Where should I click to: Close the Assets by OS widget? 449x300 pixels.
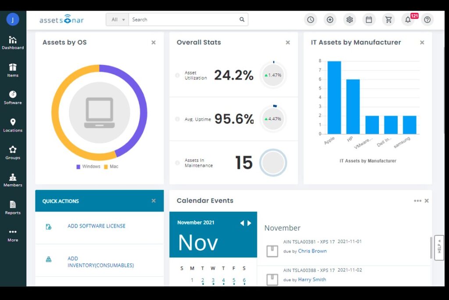click(153, 43)
